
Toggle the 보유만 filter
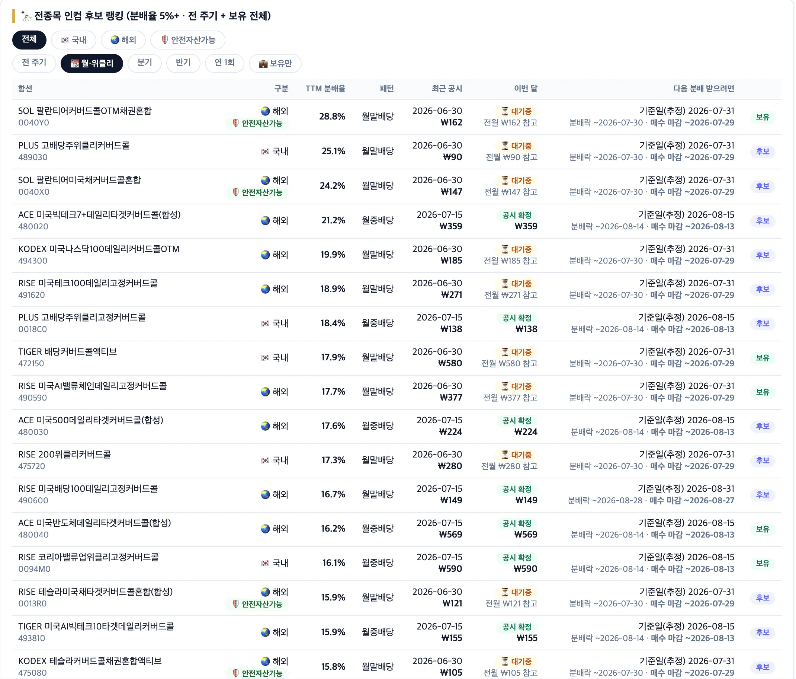pyautogui.click(x=275, y=63)
